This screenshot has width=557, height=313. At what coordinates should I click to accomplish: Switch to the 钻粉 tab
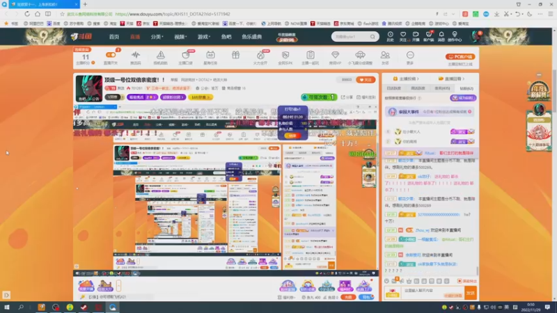tap(466, 88)
